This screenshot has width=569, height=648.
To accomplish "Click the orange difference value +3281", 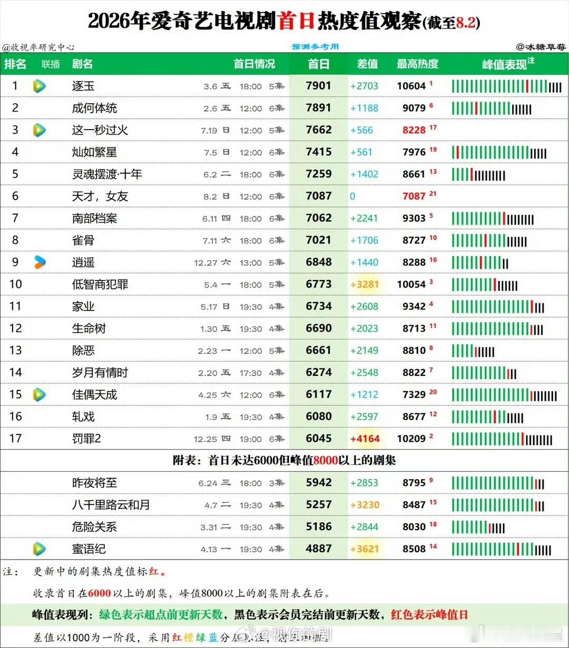I will (x=365, y=285).
